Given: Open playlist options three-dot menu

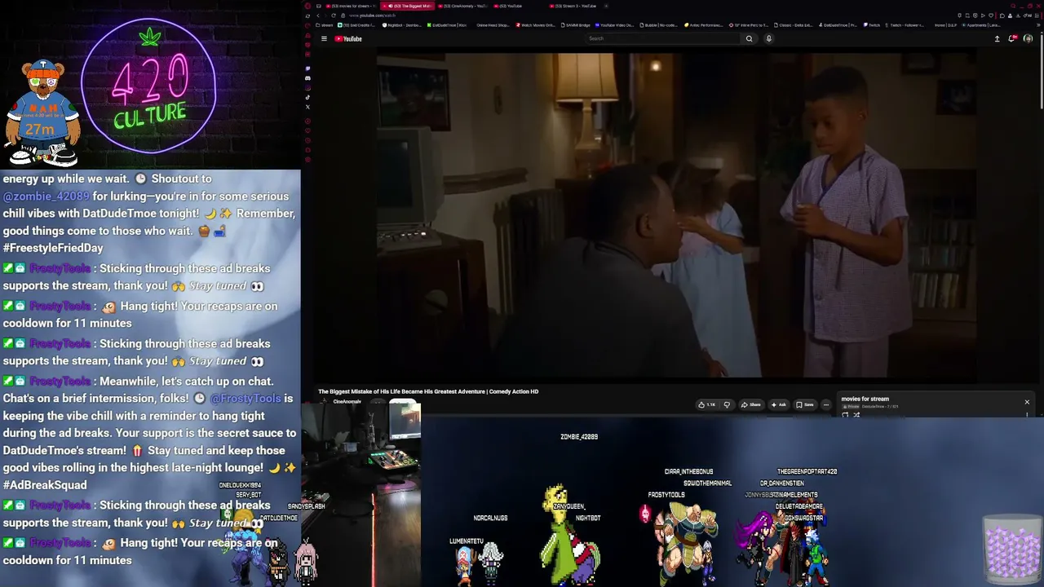Looking at the screenshot, I should click(x=1027, y=415).
